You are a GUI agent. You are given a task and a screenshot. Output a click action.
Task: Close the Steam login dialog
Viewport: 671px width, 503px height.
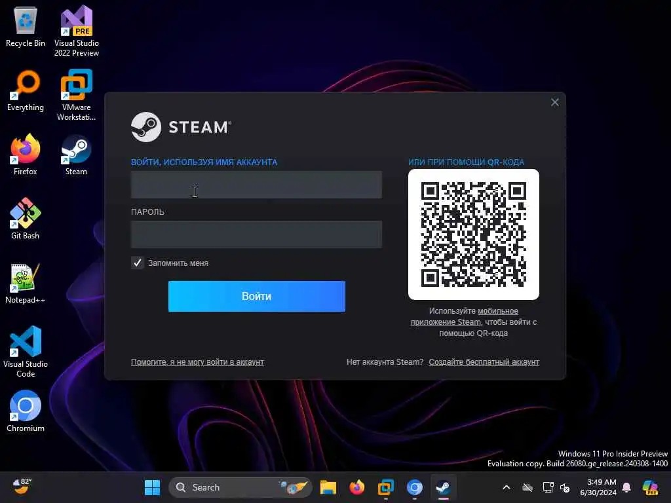click(555, 102)
